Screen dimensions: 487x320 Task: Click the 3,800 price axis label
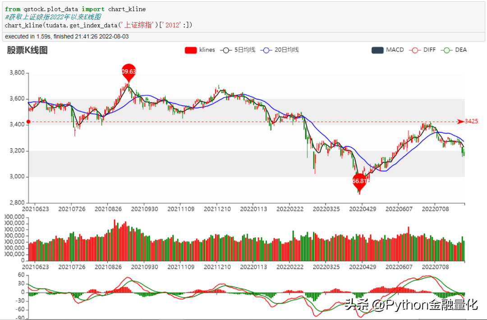point(17,73)
